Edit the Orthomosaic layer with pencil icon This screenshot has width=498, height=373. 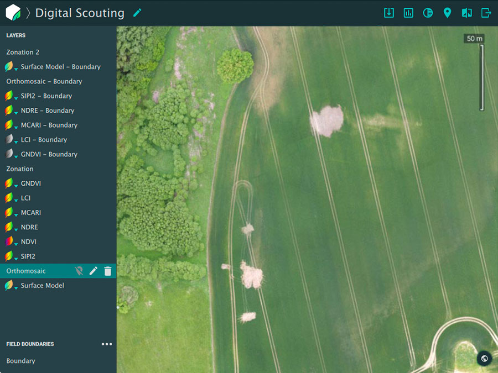[93, 271]
